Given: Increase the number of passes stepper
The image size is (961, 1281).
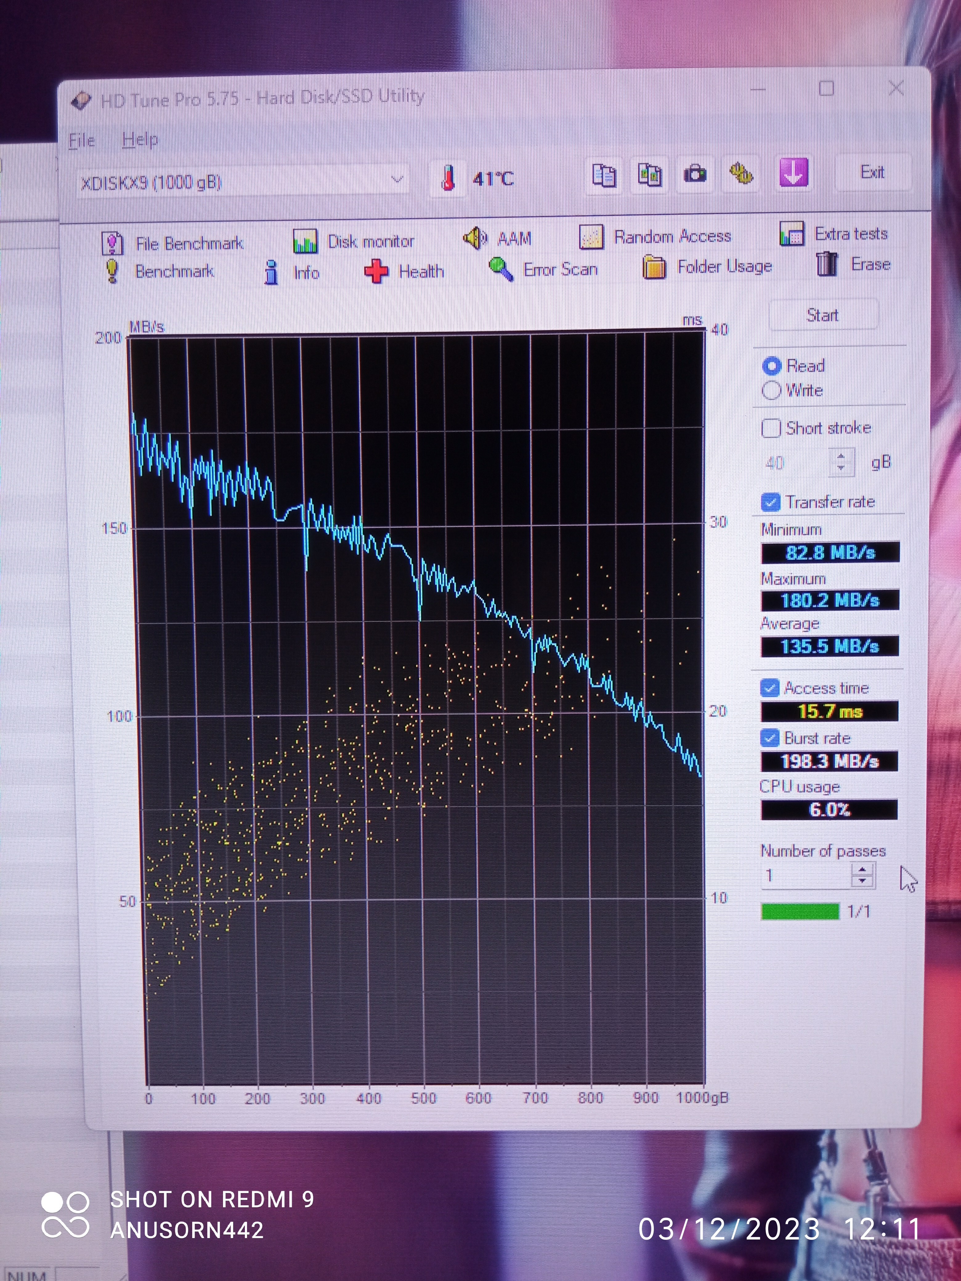Looking at the screenshot, I should pyautogui.click(x=862, y=870).
